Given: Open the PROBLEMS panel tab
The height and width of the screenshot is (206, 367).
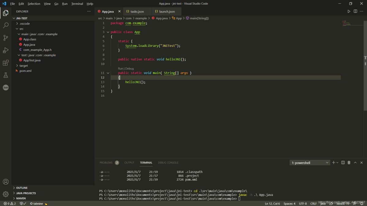Looking at the screenshot, I should click(106, 163).
